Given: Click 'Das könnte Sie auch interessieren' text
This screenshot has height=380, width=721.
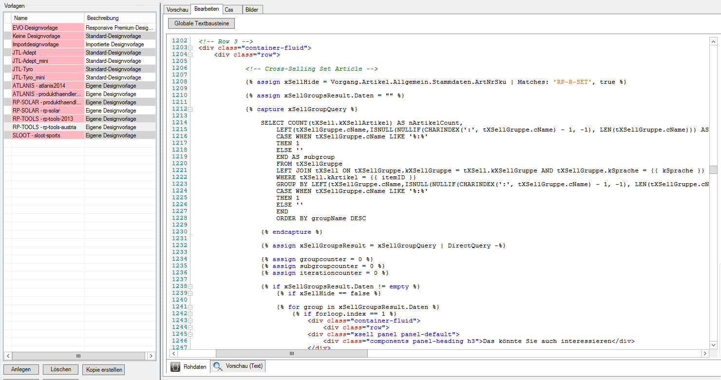Looking at the screenshot, I should 547,341.
